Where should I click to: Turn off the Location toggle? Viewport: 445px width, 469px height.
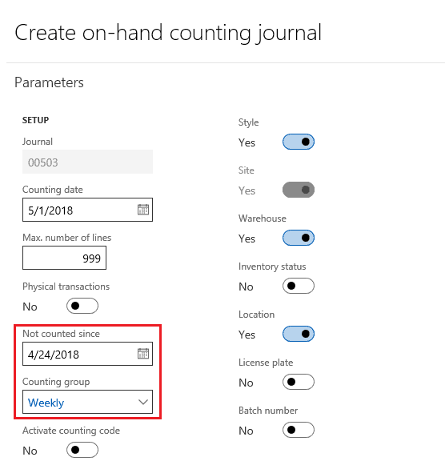coord(299,334)
